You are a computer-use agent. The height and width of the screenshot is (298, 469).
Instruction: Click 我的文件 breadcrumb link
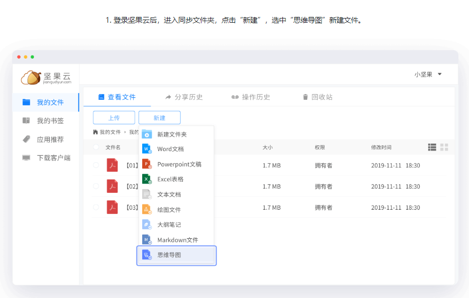point(110,132)
